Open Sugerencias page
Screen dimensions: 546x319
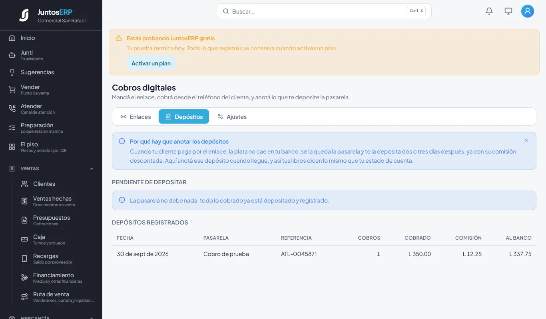coord(51,72)
